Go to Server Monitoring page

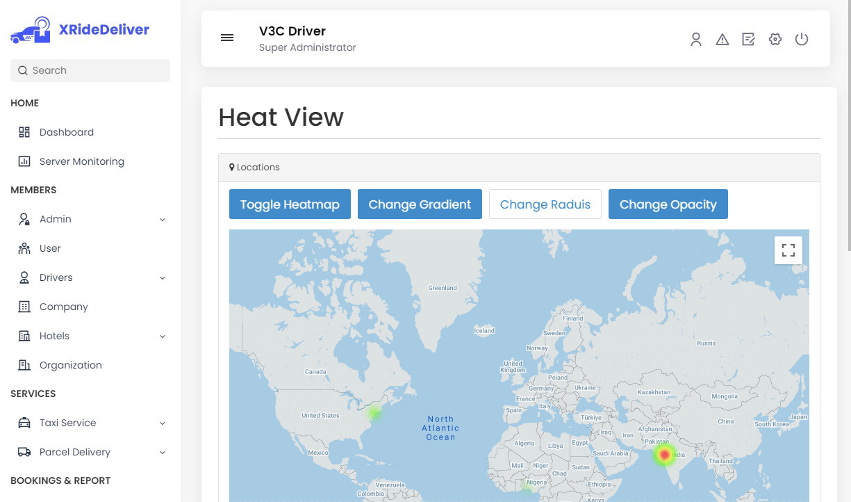(x=81, y=161)
